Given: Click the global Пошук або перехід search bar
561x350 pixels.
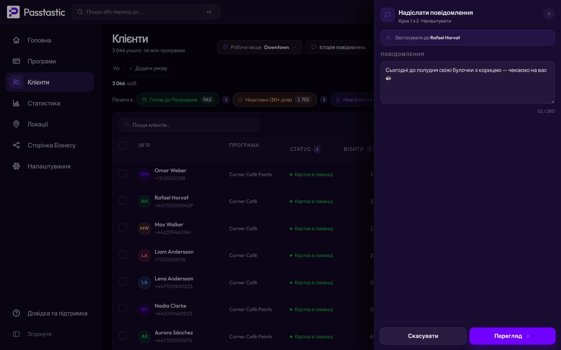Looking at the screenshot, I should coord(145,12).
